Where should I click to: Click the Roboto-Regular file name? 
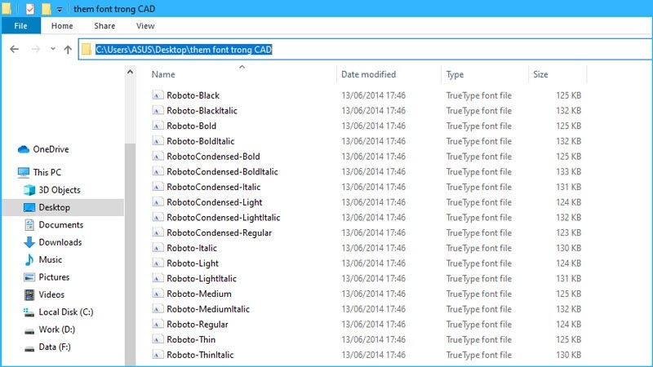[x=198, y=325]
